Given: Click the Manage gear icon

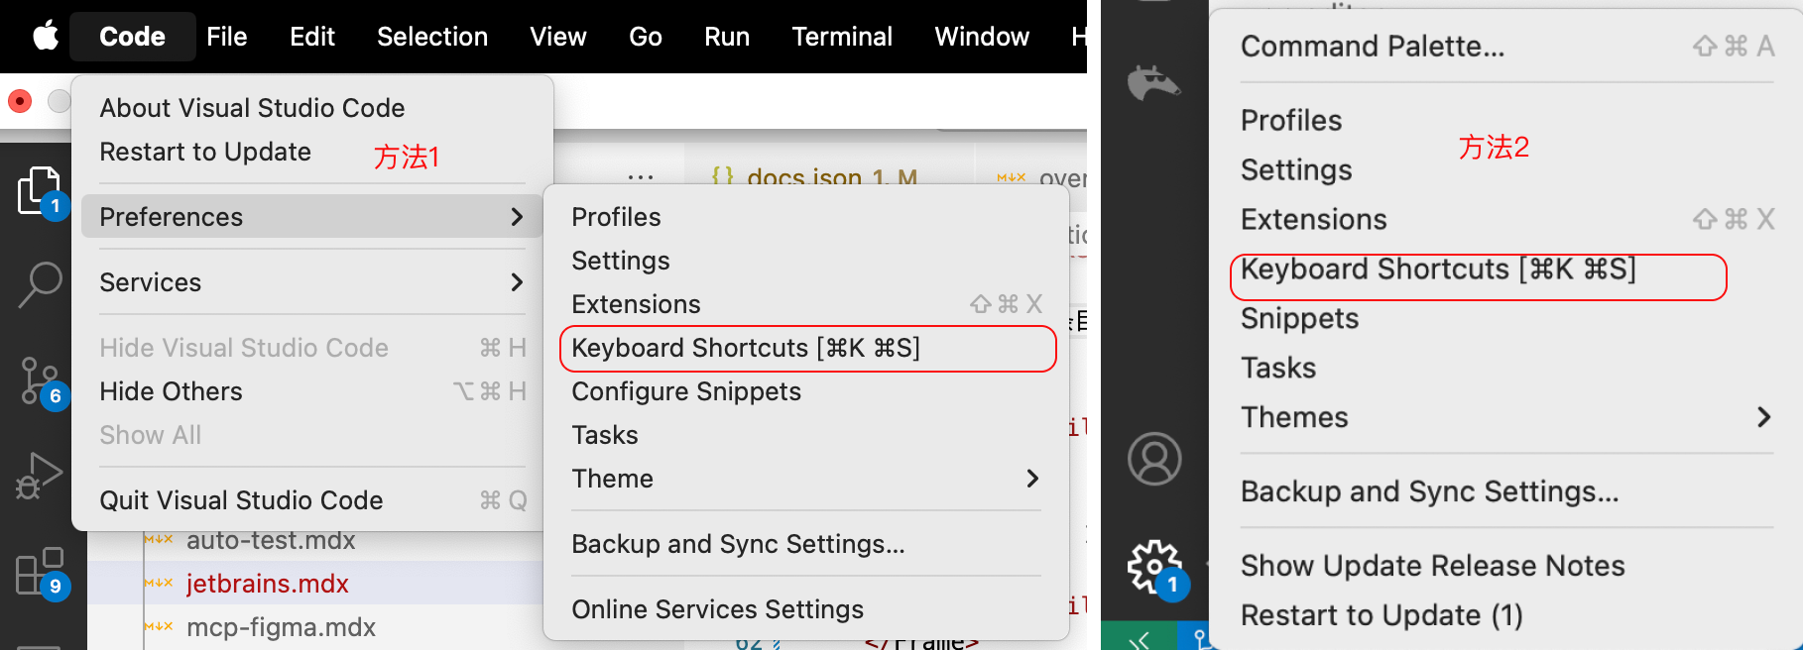Looking at the screenshot, I should point(1152,566).
